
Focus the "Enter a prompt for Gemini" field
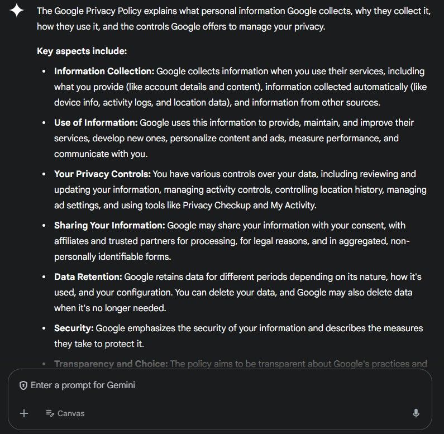(168, 385)
